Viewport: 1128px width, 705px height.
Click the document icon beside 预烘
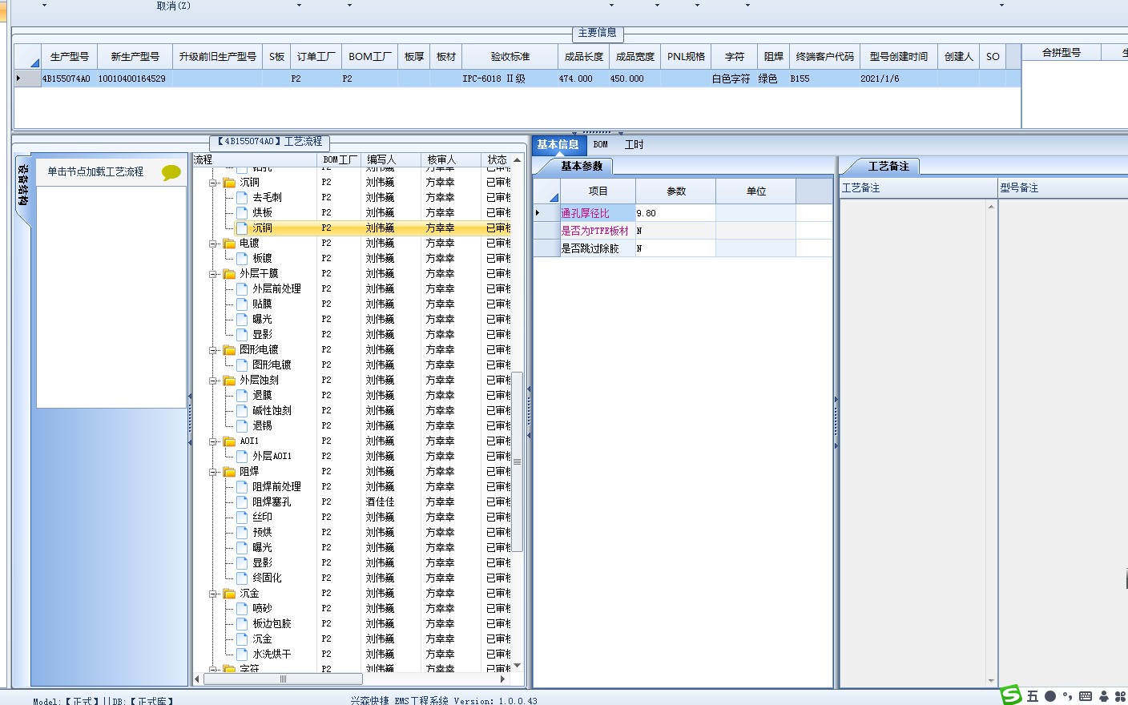(x=243, y=532)
